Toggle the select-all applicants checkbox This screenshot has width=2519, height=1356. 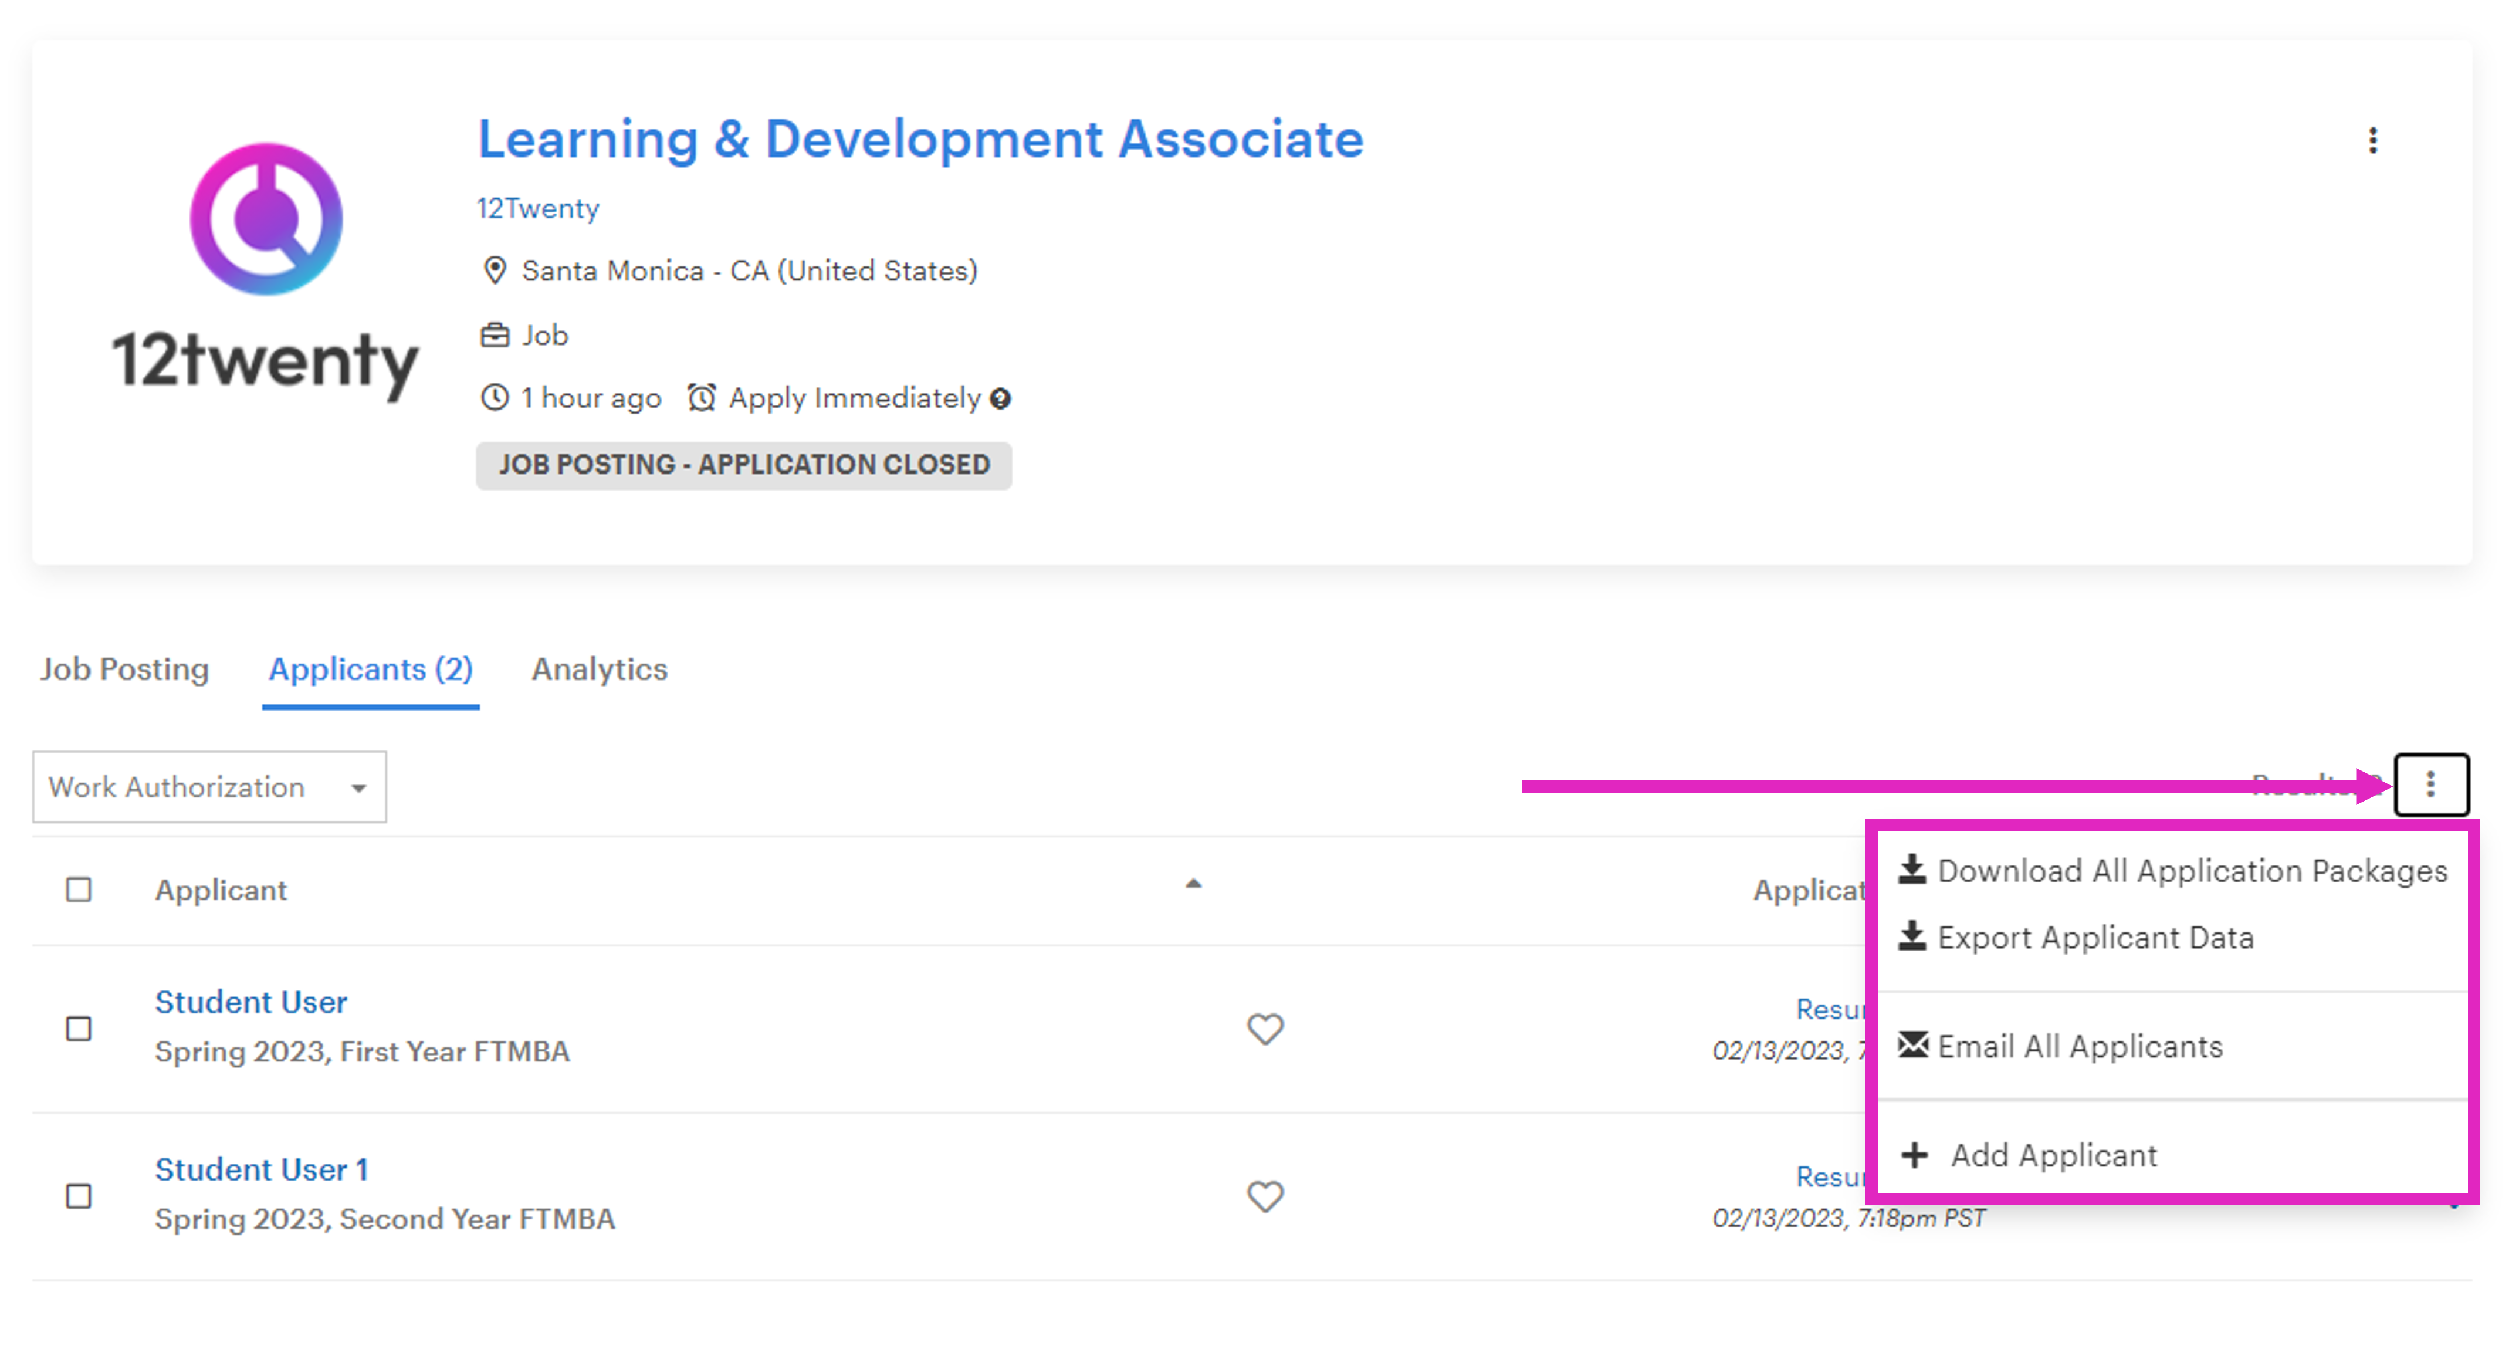(78, 890)
